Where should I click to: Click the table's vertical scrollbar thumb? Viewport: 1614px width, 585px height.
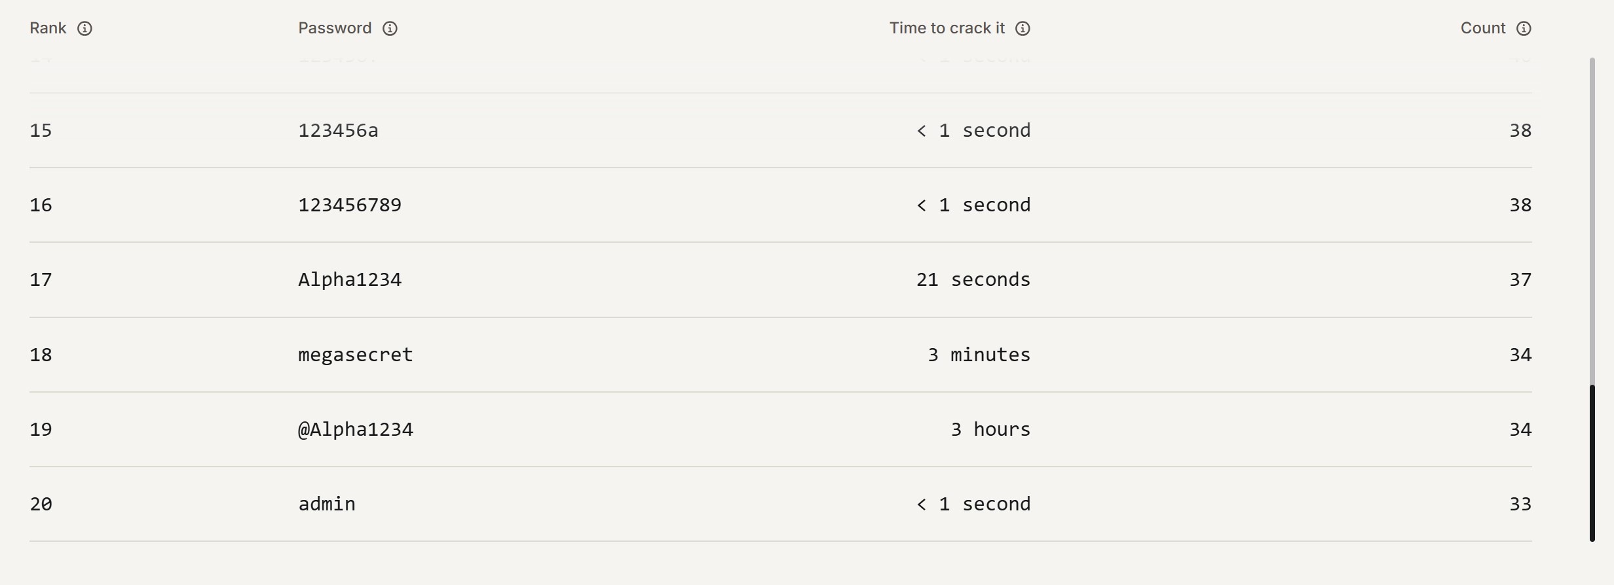click(x=1592, y=463)
